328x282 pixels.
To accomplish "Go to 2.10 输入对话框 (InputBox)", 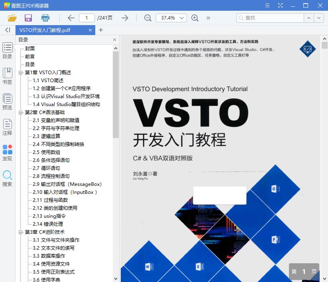I will (x=65, y=192).
